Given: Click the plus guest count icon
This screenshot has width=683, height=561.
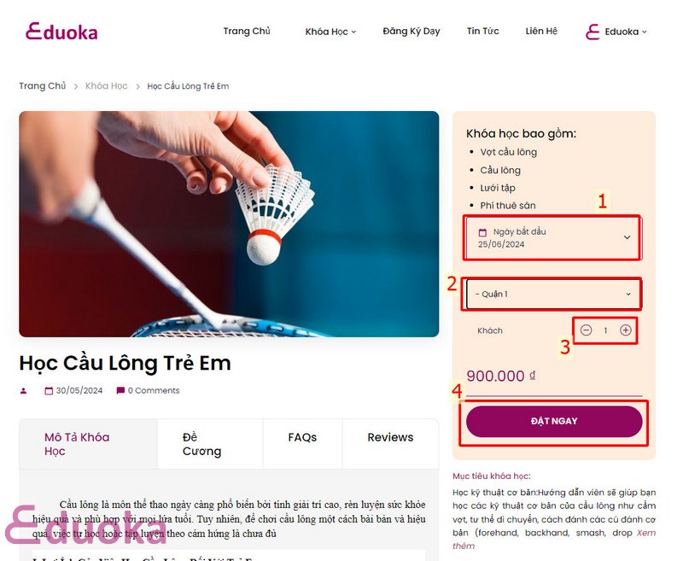Looking at the screenshot, I should (x=626, y=330).
